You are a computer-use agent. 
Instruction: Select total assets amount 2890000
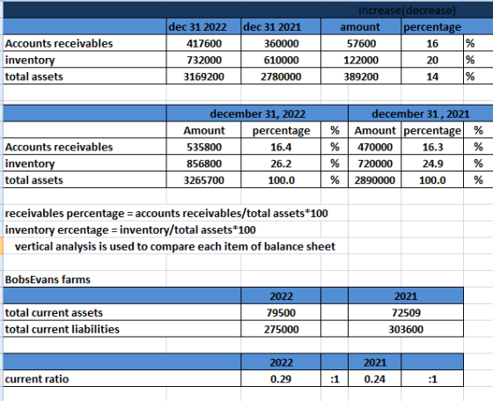pyautogui.click(x=374, y=180)
